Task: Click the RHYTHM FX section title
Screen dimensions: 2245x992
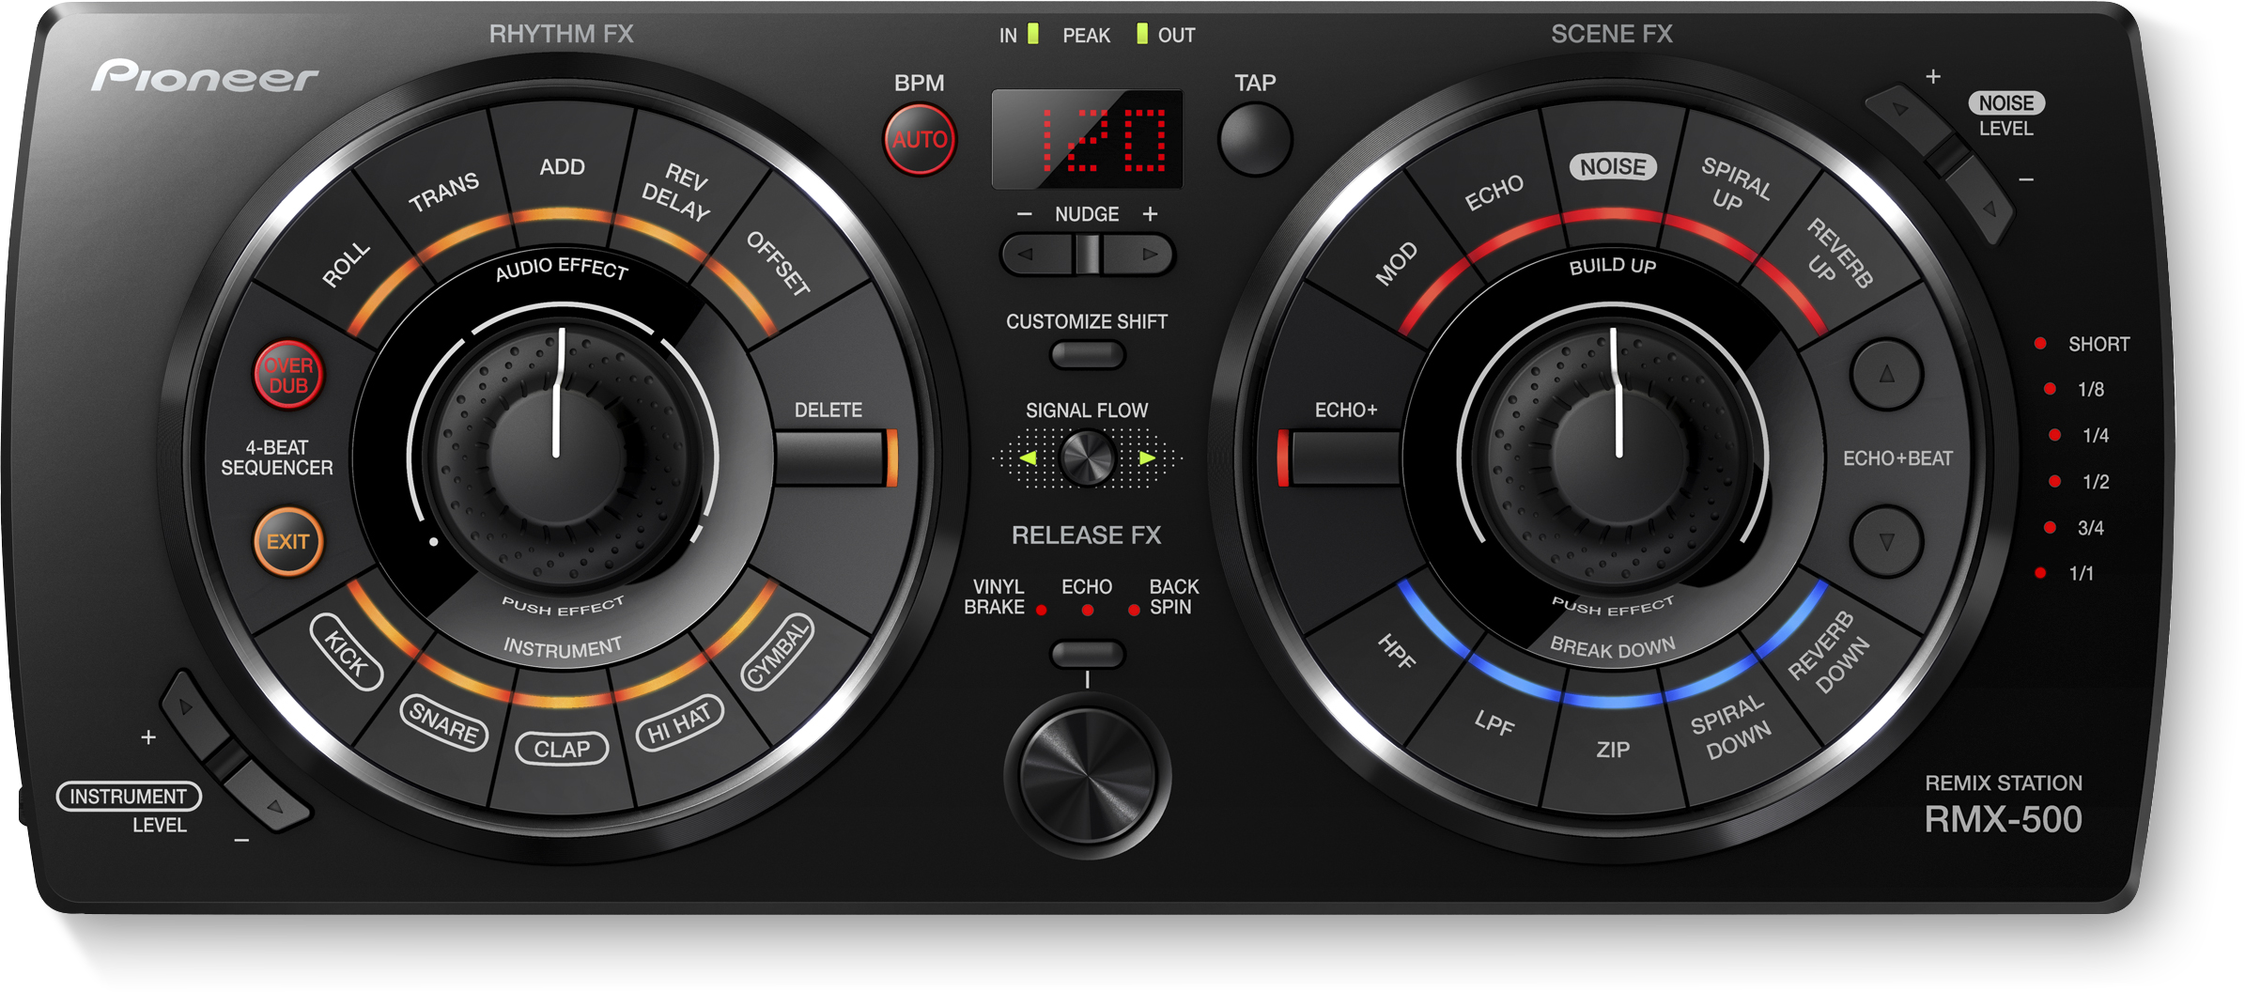Action: click(562, 34)
